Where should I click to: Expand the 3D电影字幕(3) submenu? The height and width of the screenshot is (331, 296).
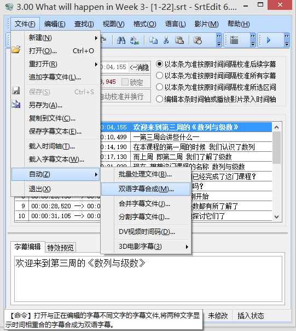[x=146, y=247]
